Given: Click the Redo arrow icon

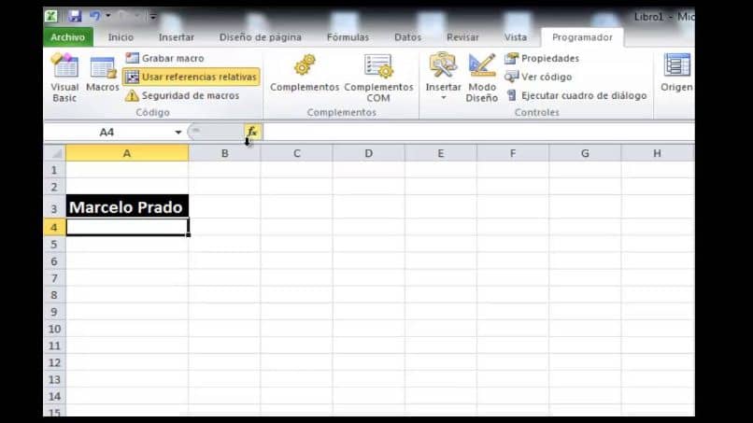Looking at the screenshot, I should (x=123, y=16).
